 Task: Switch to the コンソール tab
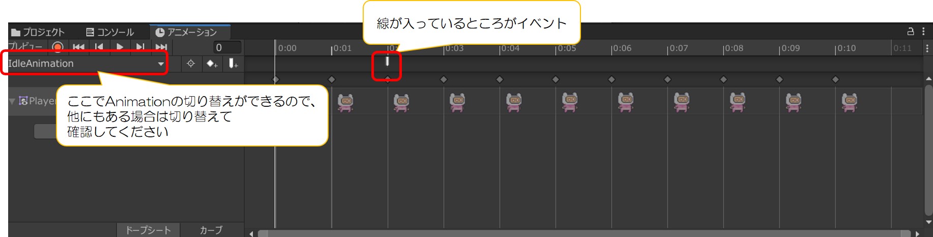110,32
